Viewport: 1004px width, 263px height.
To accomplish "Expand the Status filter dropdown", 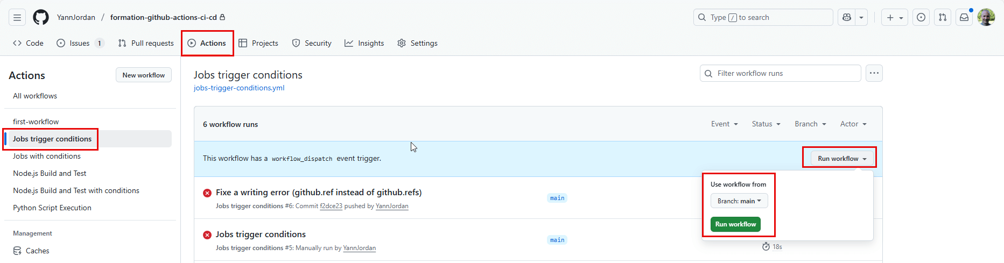I will tap(766, 124).
